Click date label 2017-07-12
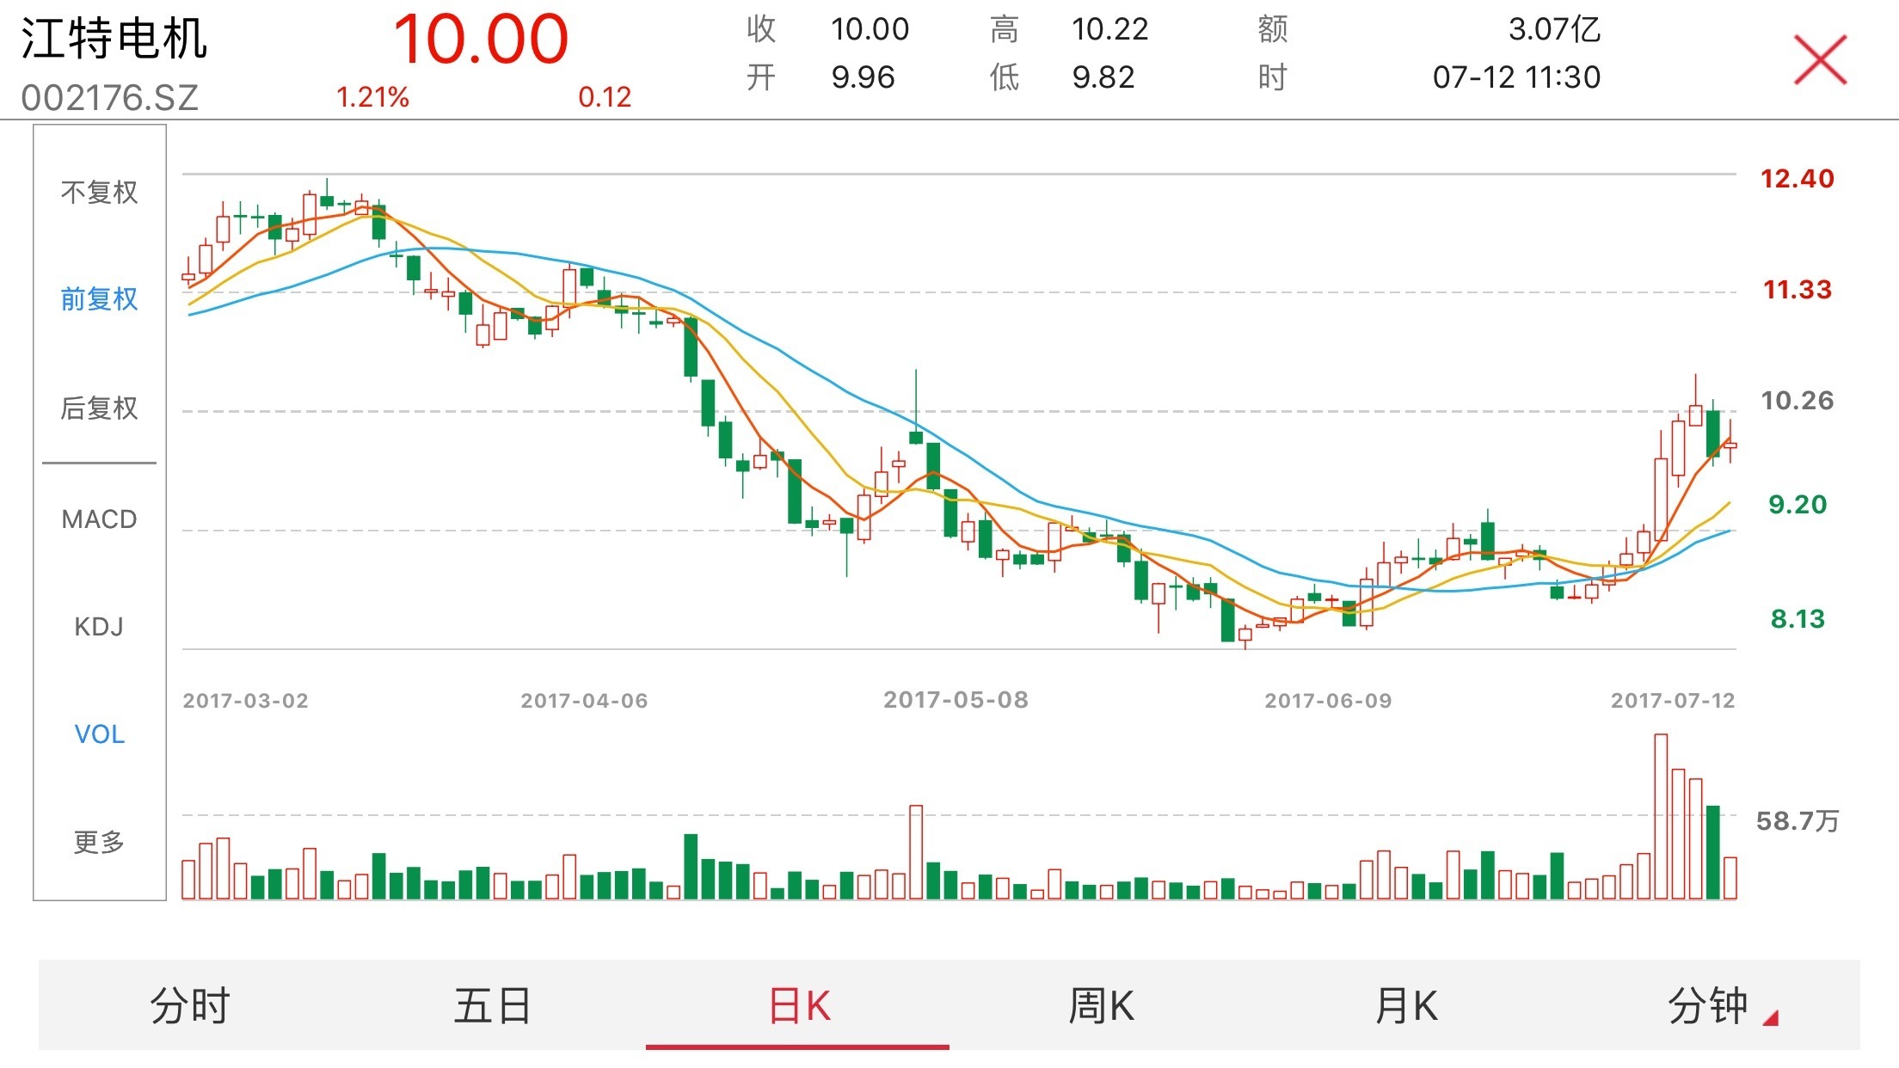This screenshot has width=1899, height=1068. pyautogui.click(x=1674, y=701)
